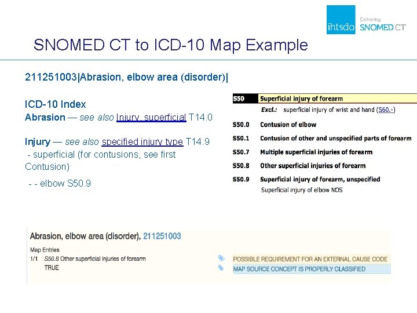Click heading '211251003|Abrasion, elbow area (disorder)|'
This screenshot has width=417, height=313.
(126, 77)
